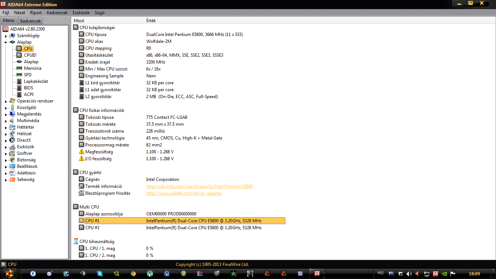Click the 18:09 taskbar clock
Image resolution: width=496 pixels, height=279 pixels.
coord(474,274)
